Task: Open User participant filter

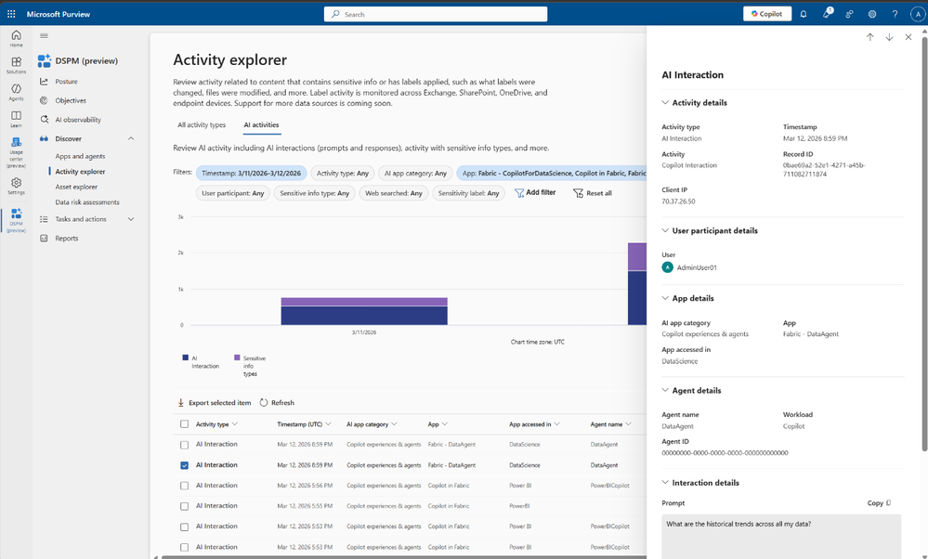Action: 232,193
